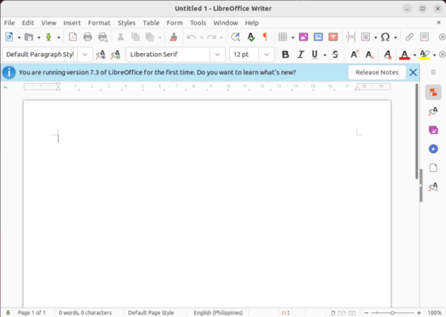Click New Style from Selection icon
Image resolution: width=446 pixels, height=317 pixels.
115,55
